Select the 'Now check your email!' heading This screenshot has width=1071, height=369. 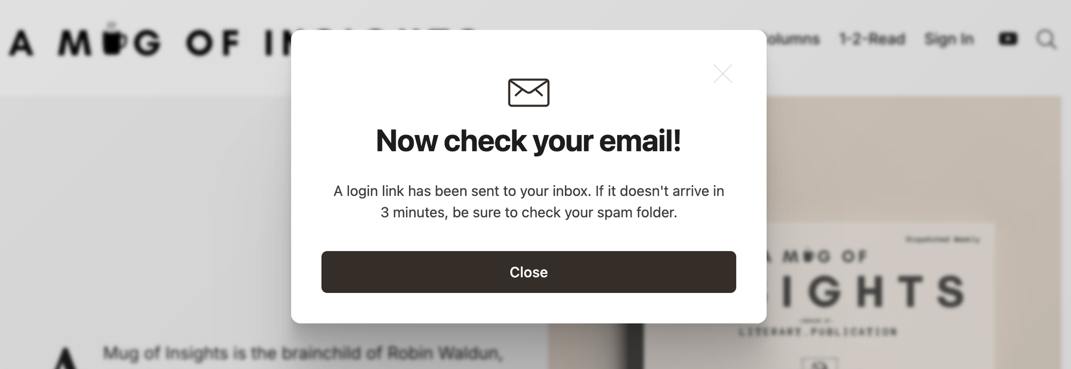pyautogui.click(x=529, y=141)
